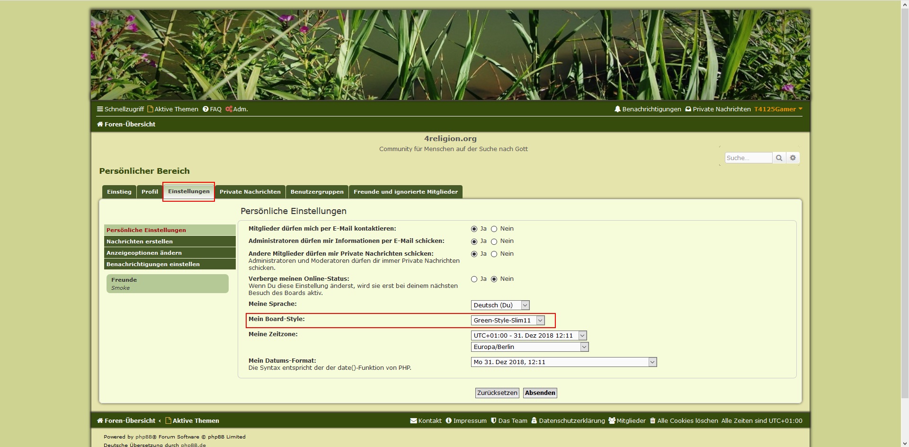Viewport: 909px width, 447px height.
Task: Click Alle Cookies löschen trash icon
Action: click(x=652, y=421)
